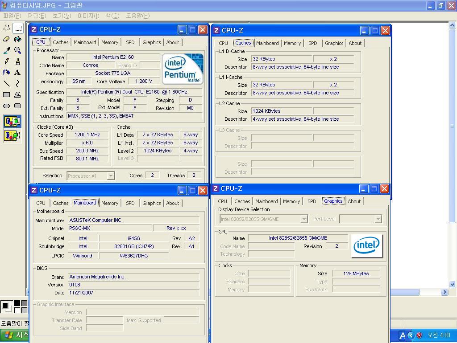Viewport: 457px width, 343px height.
Task: Open About tab in Mainboard CPU-Z window
Action: (173, 203)
